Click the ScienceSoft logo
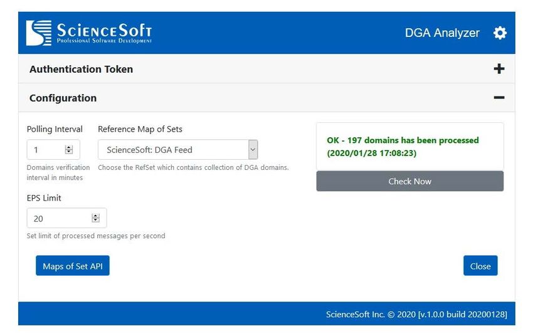Screen dimensions: 533x336 click(89, 33)
